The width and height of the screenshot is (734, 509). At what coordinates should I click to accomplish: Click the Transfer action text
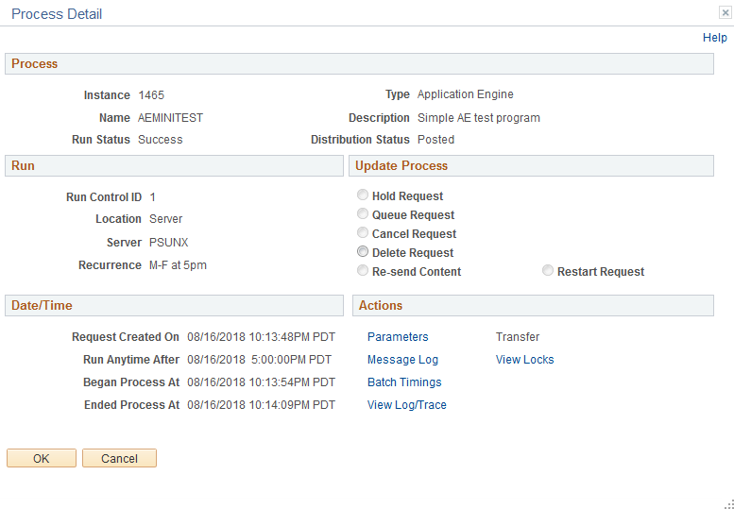(518, 337)
